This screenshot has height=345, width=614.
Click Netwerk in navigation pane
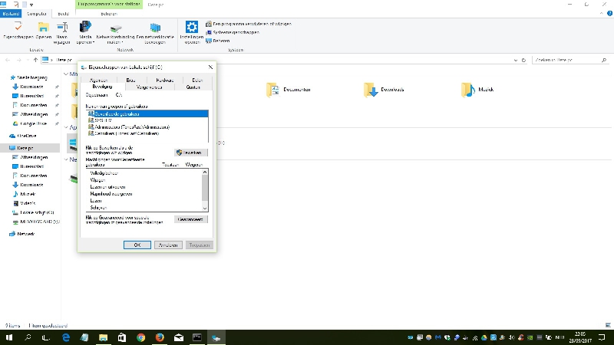[22, 234]
